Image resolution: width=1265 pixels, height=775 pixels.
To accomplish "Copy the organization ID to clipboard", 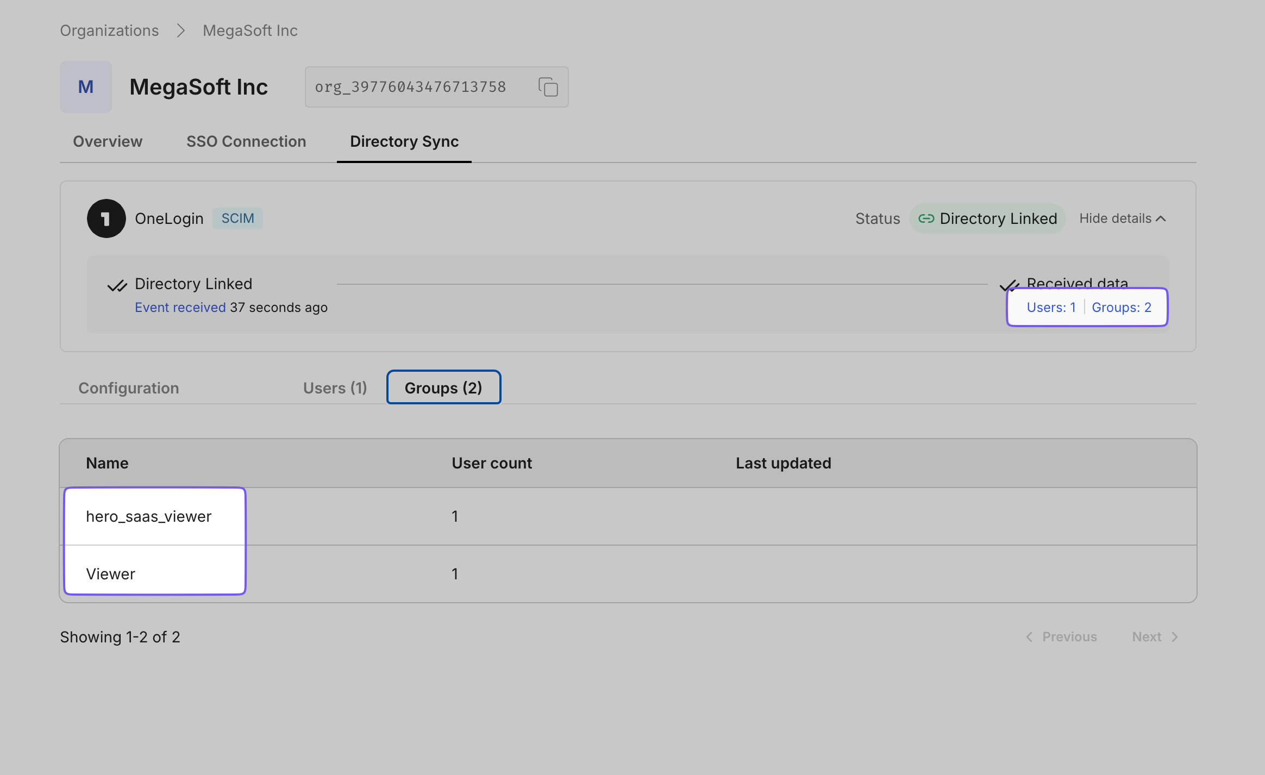I will pyautogui.click(x=548, y=87).
